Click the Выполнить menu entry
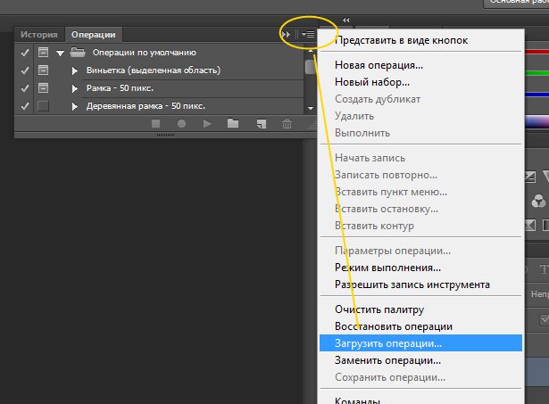Viewport: 549px width, 404px height. (420, 133)
